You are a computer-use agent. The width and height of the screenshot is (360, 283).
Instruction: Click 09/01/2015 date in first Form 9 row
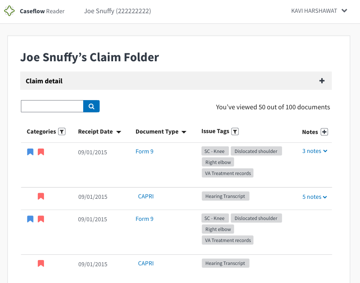92,152
